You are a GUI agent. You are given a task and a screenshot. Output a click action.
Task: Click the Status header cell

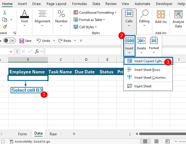pos(107,72)
